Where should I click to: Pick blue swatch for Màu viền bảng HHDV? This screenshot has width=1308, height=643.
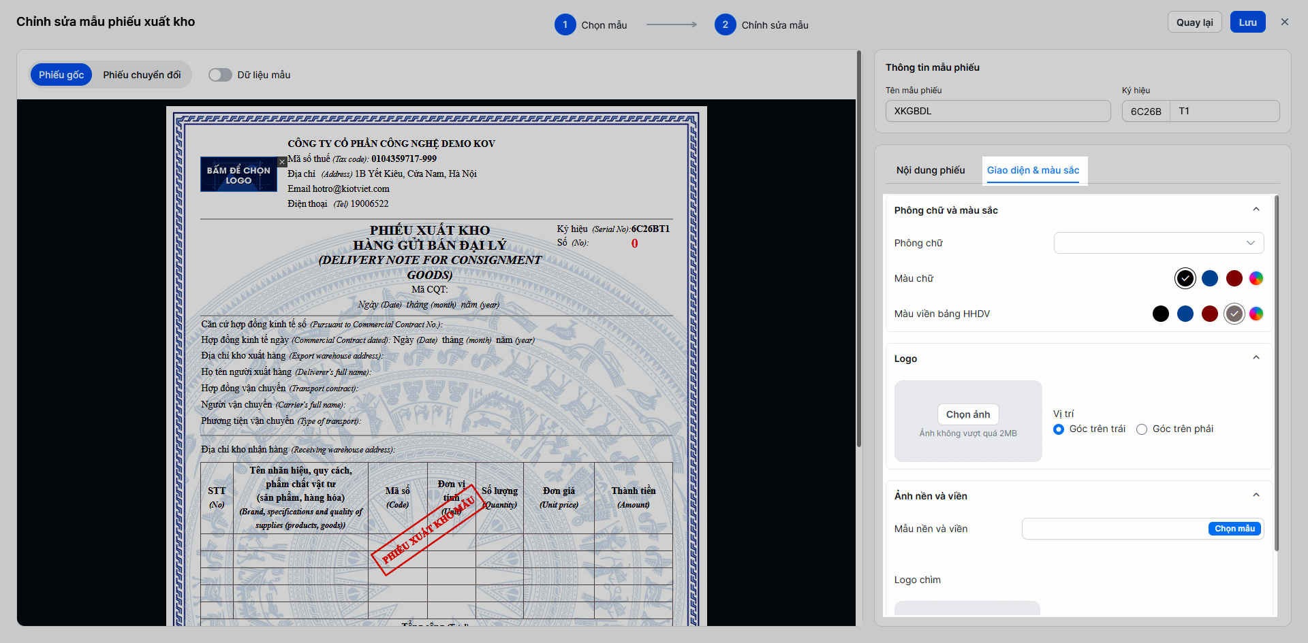click(1185, 314)
